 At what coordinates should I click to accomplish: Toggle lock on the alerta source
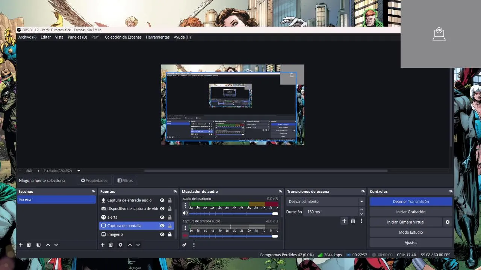click(x=170, y=217)
